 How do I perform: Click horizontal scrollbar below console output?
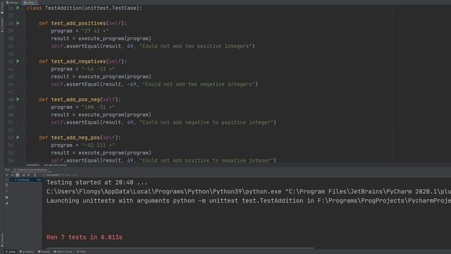click(x=180, y=248)
